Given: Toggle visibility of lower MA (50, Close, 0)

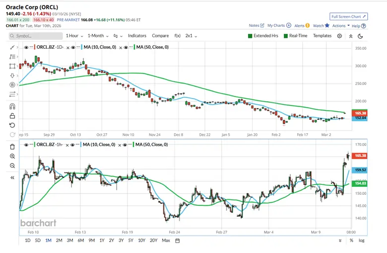Looking at the screenshot, I should (125, 145).
